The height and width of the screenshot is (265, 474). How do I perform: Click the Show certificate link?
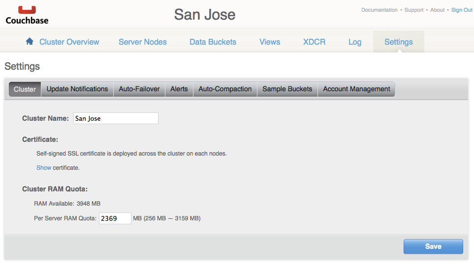44,168
